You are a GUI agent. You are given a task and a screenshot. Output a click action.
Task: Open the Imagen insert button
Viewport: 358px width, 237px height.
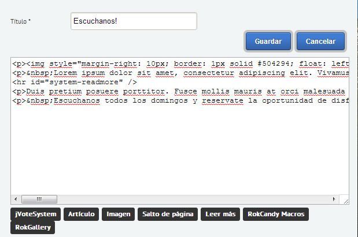118,214
